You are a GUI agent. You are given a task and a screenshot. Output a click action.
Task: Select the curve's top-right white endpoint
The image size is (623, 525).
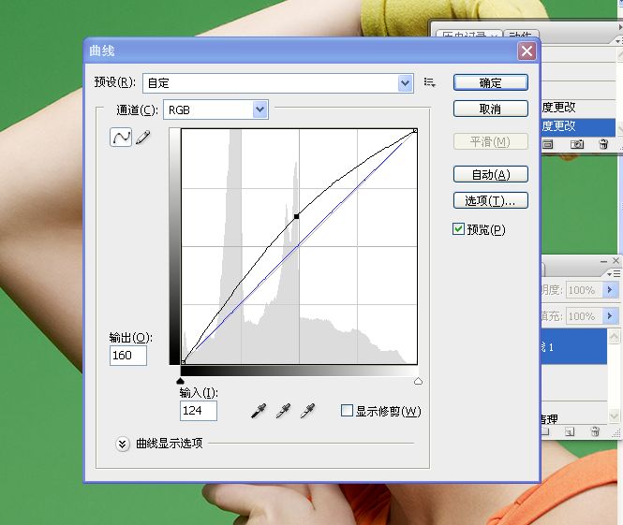pos(415,131)
